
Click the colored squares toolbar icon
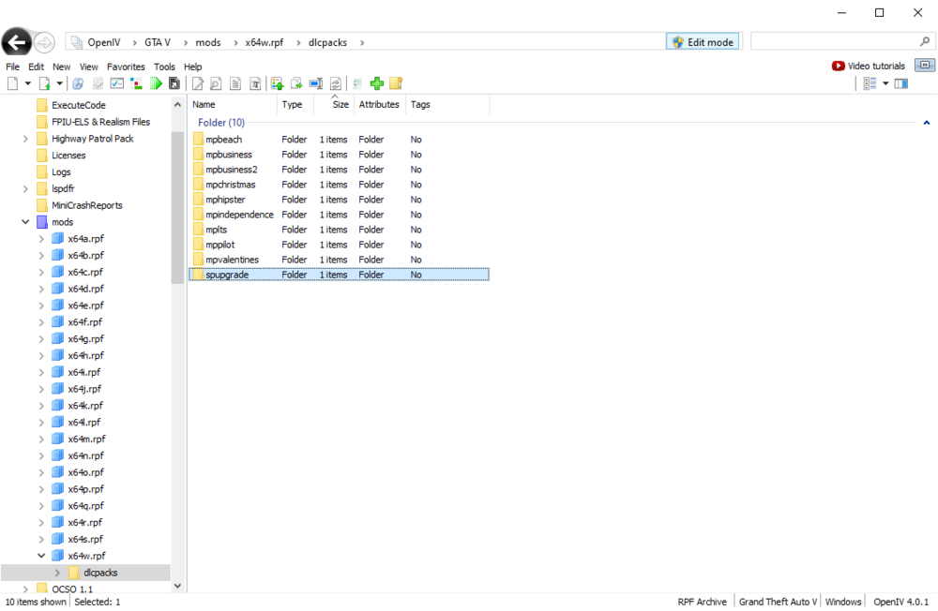coord(136,83)
